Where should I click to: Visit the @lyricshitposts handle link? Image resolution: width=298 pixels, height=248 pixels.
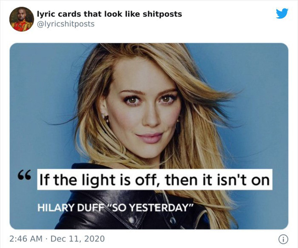[x=66, y=24]
